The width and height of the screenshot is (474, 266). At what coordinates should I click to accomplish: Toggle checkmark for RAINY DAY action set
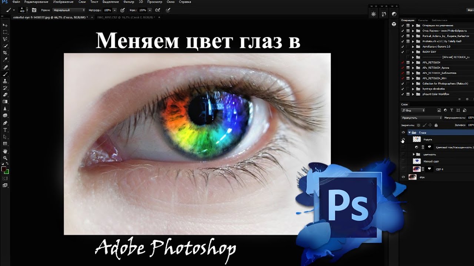[403, 52]
